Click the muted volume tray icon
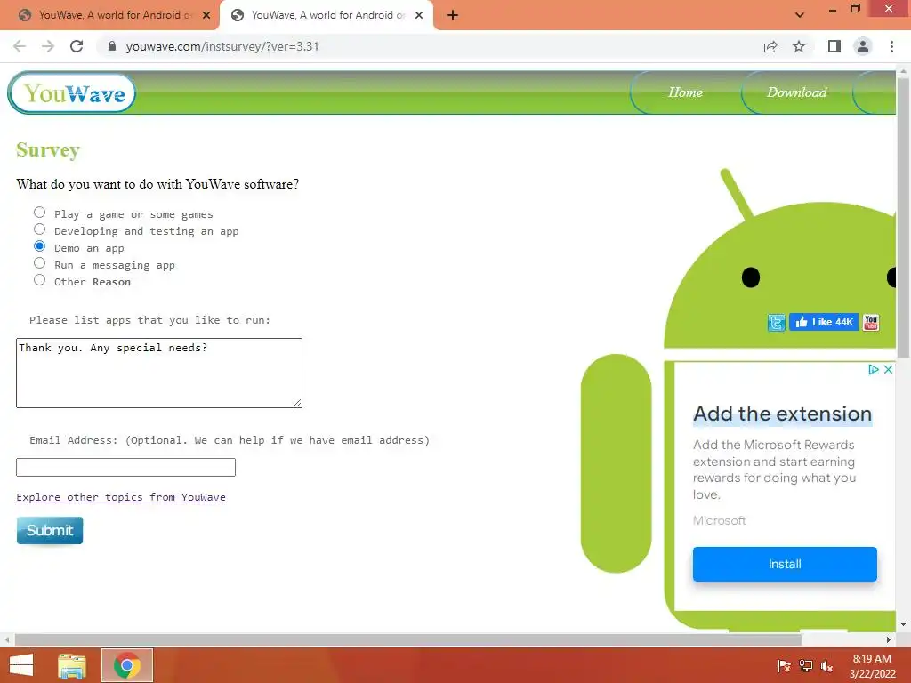Image resolution: width=911 pixels, height=683 pixels. point(826,666)
